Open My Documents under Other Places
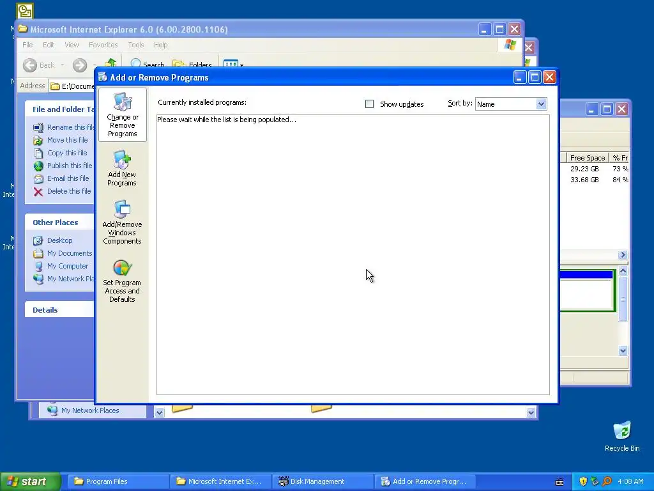This screenshot has height=491, width=654. click(70, 253)
